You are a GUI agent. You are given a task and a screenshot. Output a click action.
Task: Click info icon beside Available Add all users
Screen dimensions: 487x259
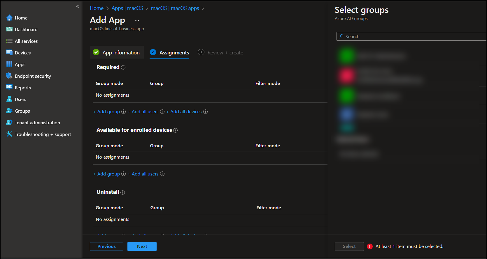coord(162,174)
